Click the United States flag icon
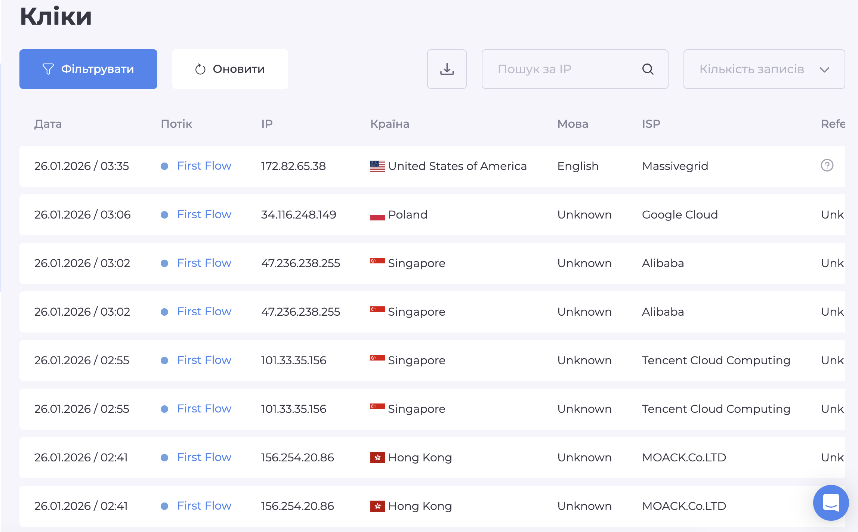 [x=377, y=166]
